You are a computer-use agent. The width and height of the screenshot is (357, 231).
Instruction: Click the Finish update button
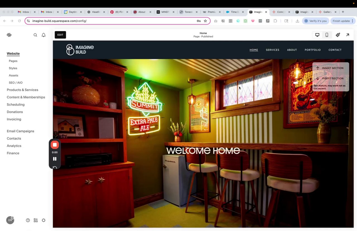[342, 21]
